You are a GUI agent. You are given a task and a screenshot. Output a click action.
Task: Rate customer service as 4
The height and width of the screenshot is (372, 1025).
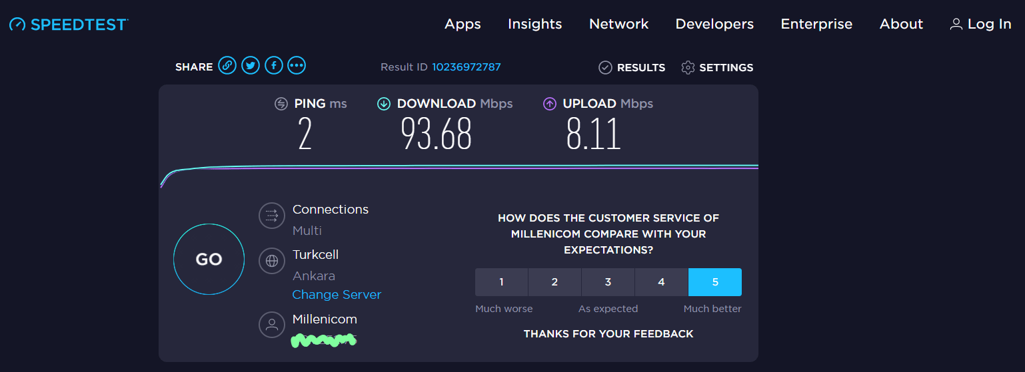click(x=661, y=282)
